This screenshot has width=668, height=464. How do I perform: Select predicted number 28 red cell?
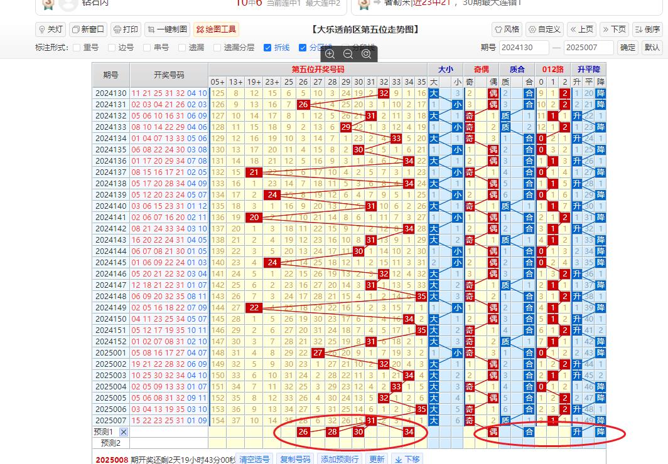pyautogui.click(x=332, y=431)
